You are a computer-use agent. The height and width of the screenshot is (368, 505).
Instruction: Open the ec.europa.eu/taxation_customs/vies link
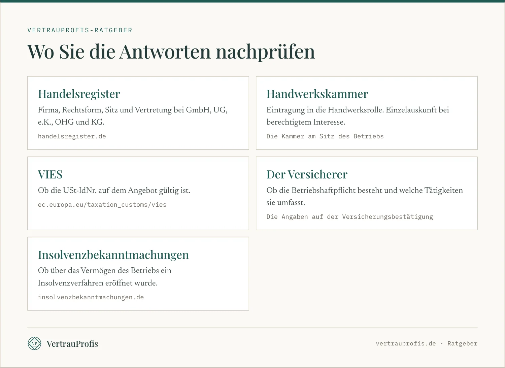102,205
